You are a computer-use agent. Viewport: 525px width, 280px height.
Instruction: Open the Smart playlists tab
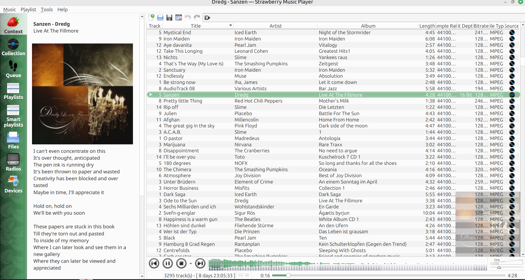click(13, 116)
